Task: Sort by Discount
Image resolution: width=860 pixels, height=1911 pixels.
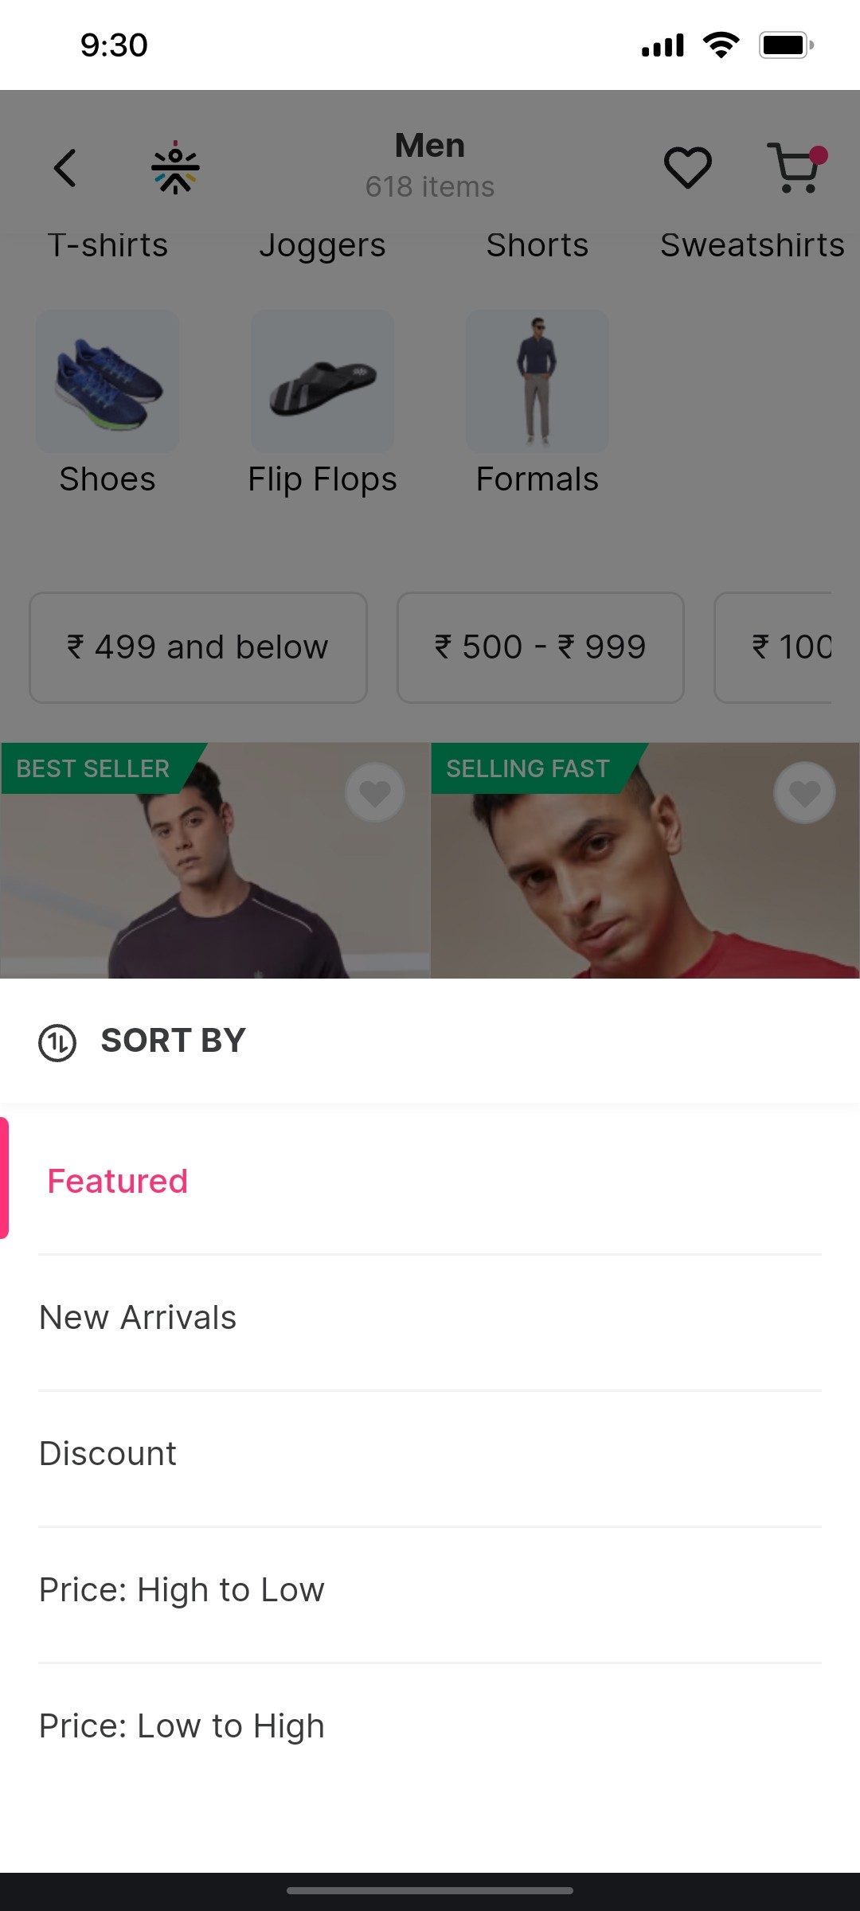Action: (107, 1453)
